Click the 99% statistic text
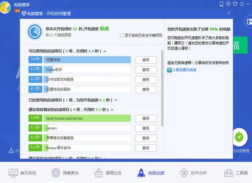This screenshot has width=252, height=183. click(214, 29)
